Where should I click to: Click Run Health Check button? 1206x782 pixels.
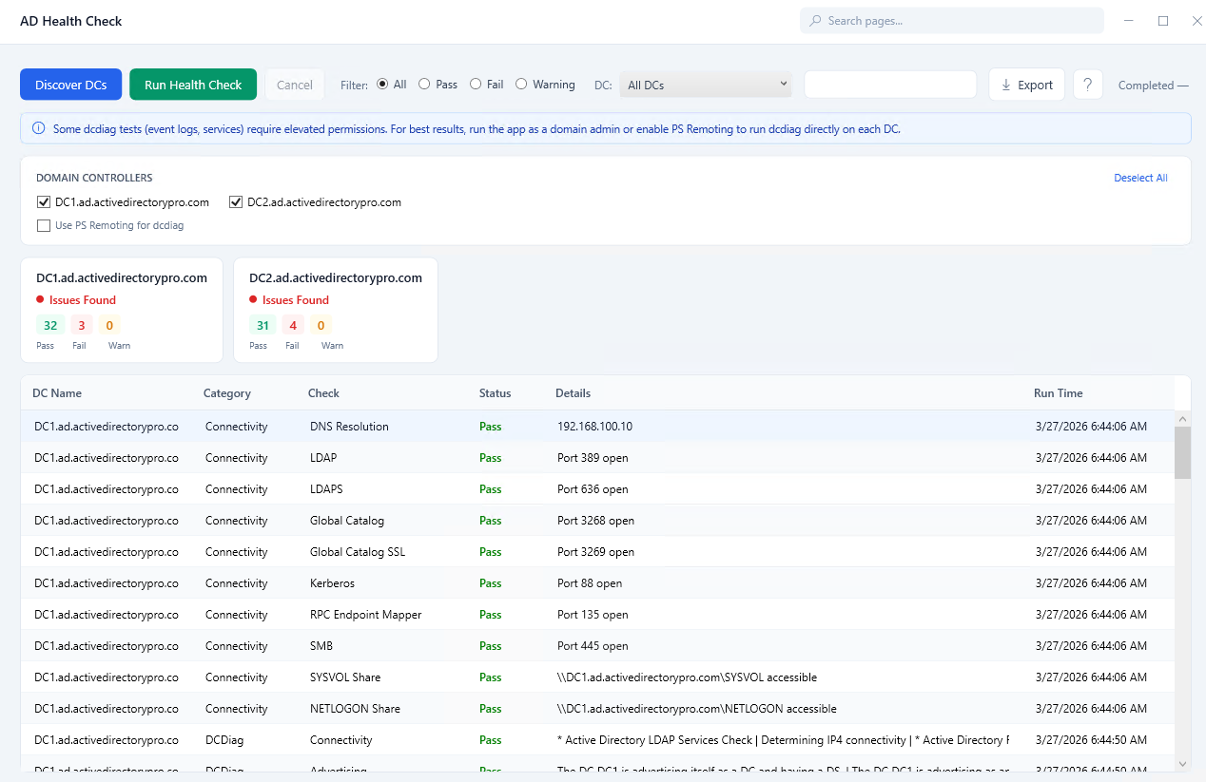coord(193,85)
